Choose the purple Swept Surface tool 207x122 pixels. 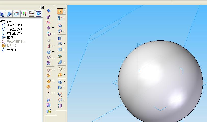(x=49, y=17)
